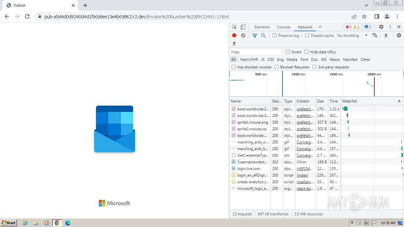Image resolution: width=404 pixels, height=227 pixels.
Task: Switch to the Console tab
Action: [x=283, y=27]
